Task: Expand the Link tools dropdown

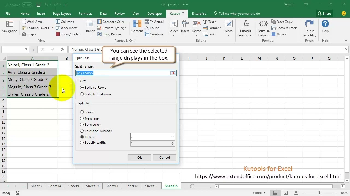Action: pyautogui.click(x=216, y=34)
